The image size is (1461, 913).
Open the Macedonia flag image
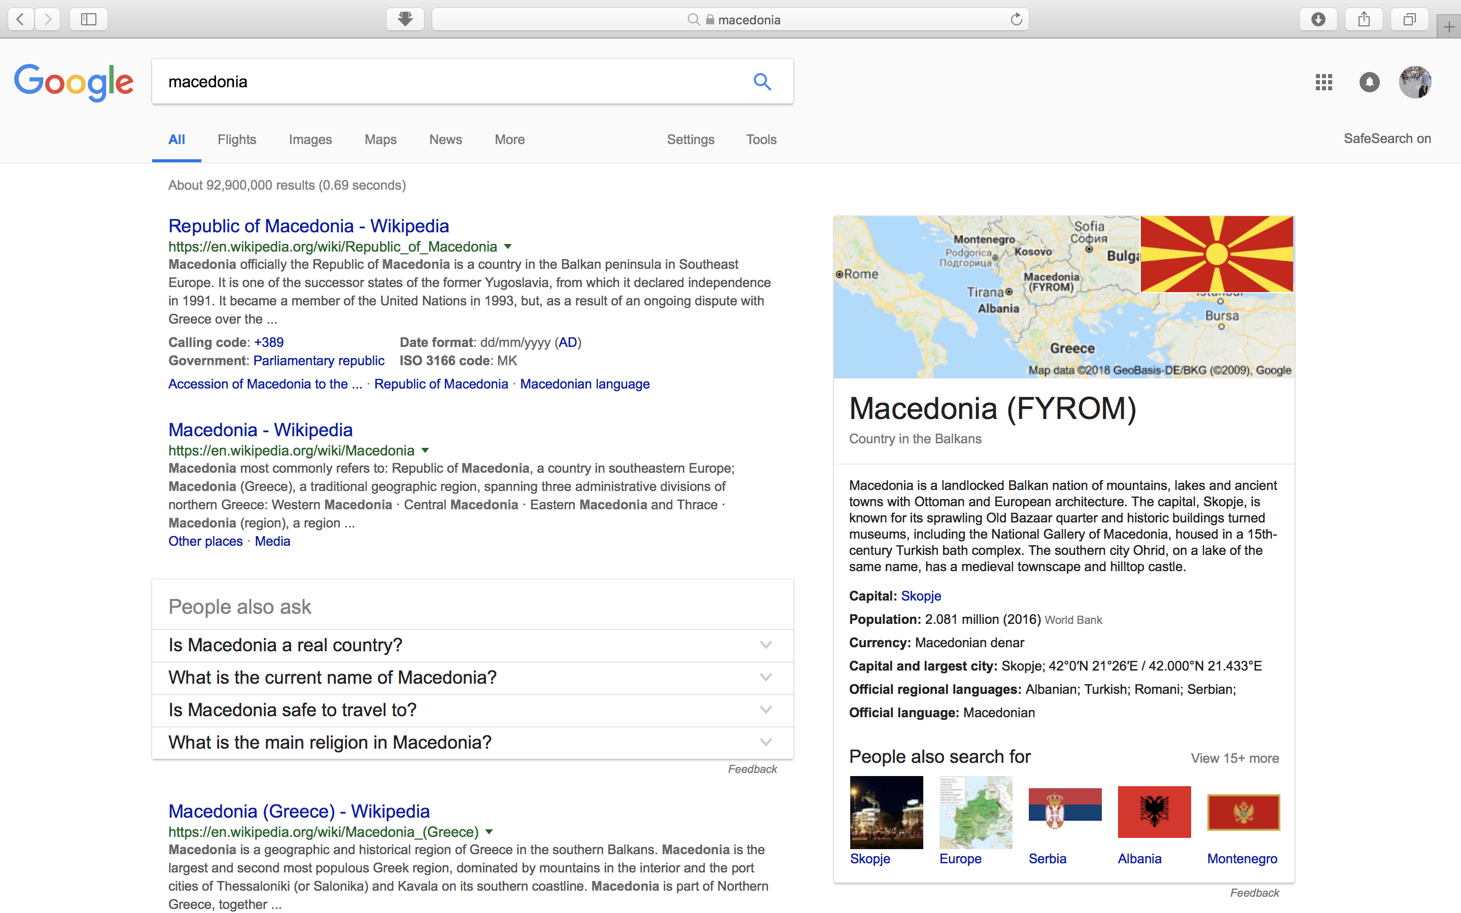click(1216, 254)
